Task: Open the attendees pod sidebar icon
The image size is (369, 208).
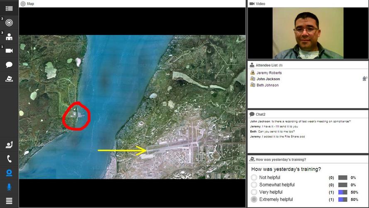Action: [9, 37]
